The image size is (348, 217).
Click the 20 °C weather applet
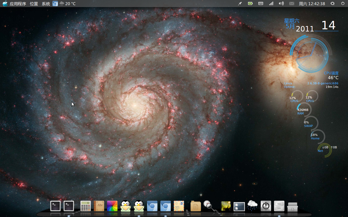pyautogui.click(x=67, y=4)
